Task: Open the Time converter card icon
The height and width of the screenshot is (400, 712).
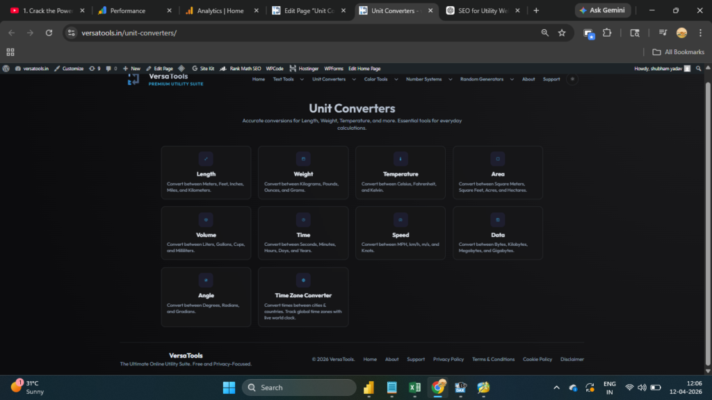Action: [303, 219]
